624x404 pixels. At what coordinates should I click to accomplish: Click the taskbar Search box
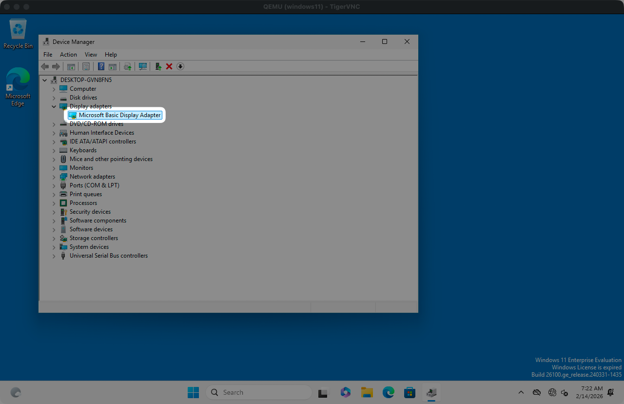pyautogui.click(x=258, y=392)
